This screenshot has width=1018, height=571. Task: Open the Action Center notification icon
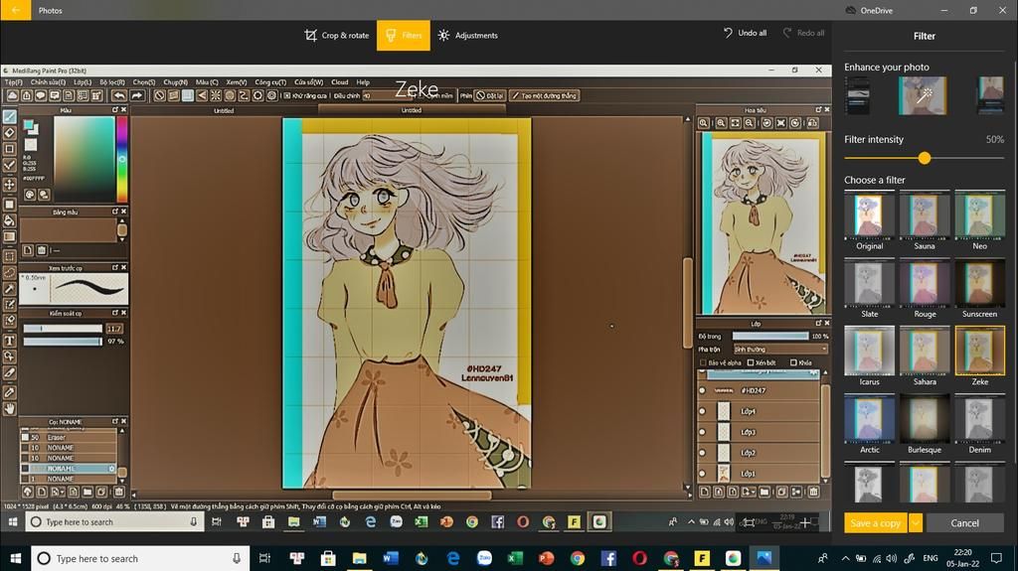click(996, 558)
